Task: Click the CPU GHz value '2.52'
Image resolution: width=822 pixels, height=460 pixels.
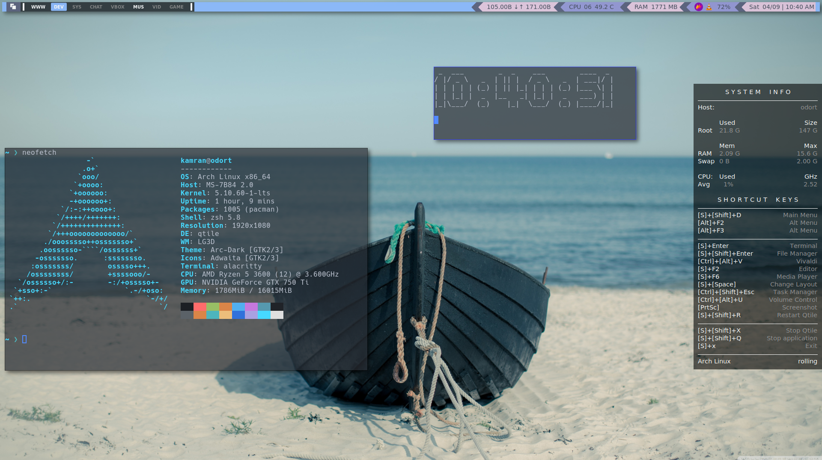Action: click(x=810, y=184)
